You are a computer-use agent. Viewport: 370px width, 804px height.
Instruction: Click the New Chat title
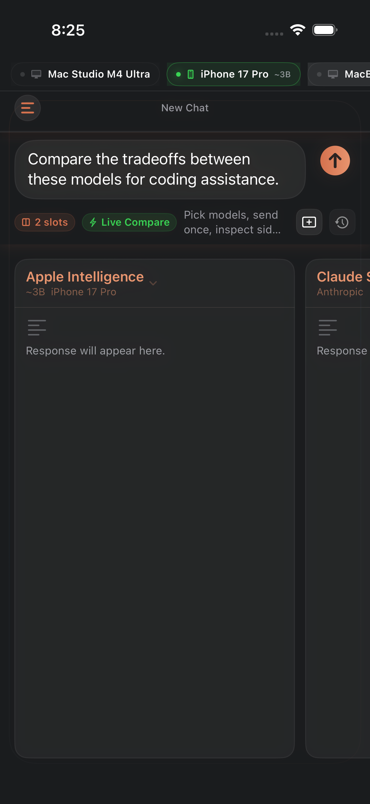tap(185, 108)
